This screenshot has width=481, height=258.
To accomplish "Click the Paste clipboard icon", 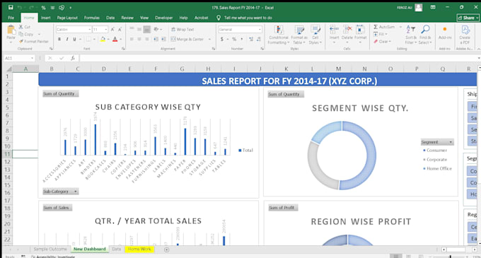I will click(x=11, y=30).
